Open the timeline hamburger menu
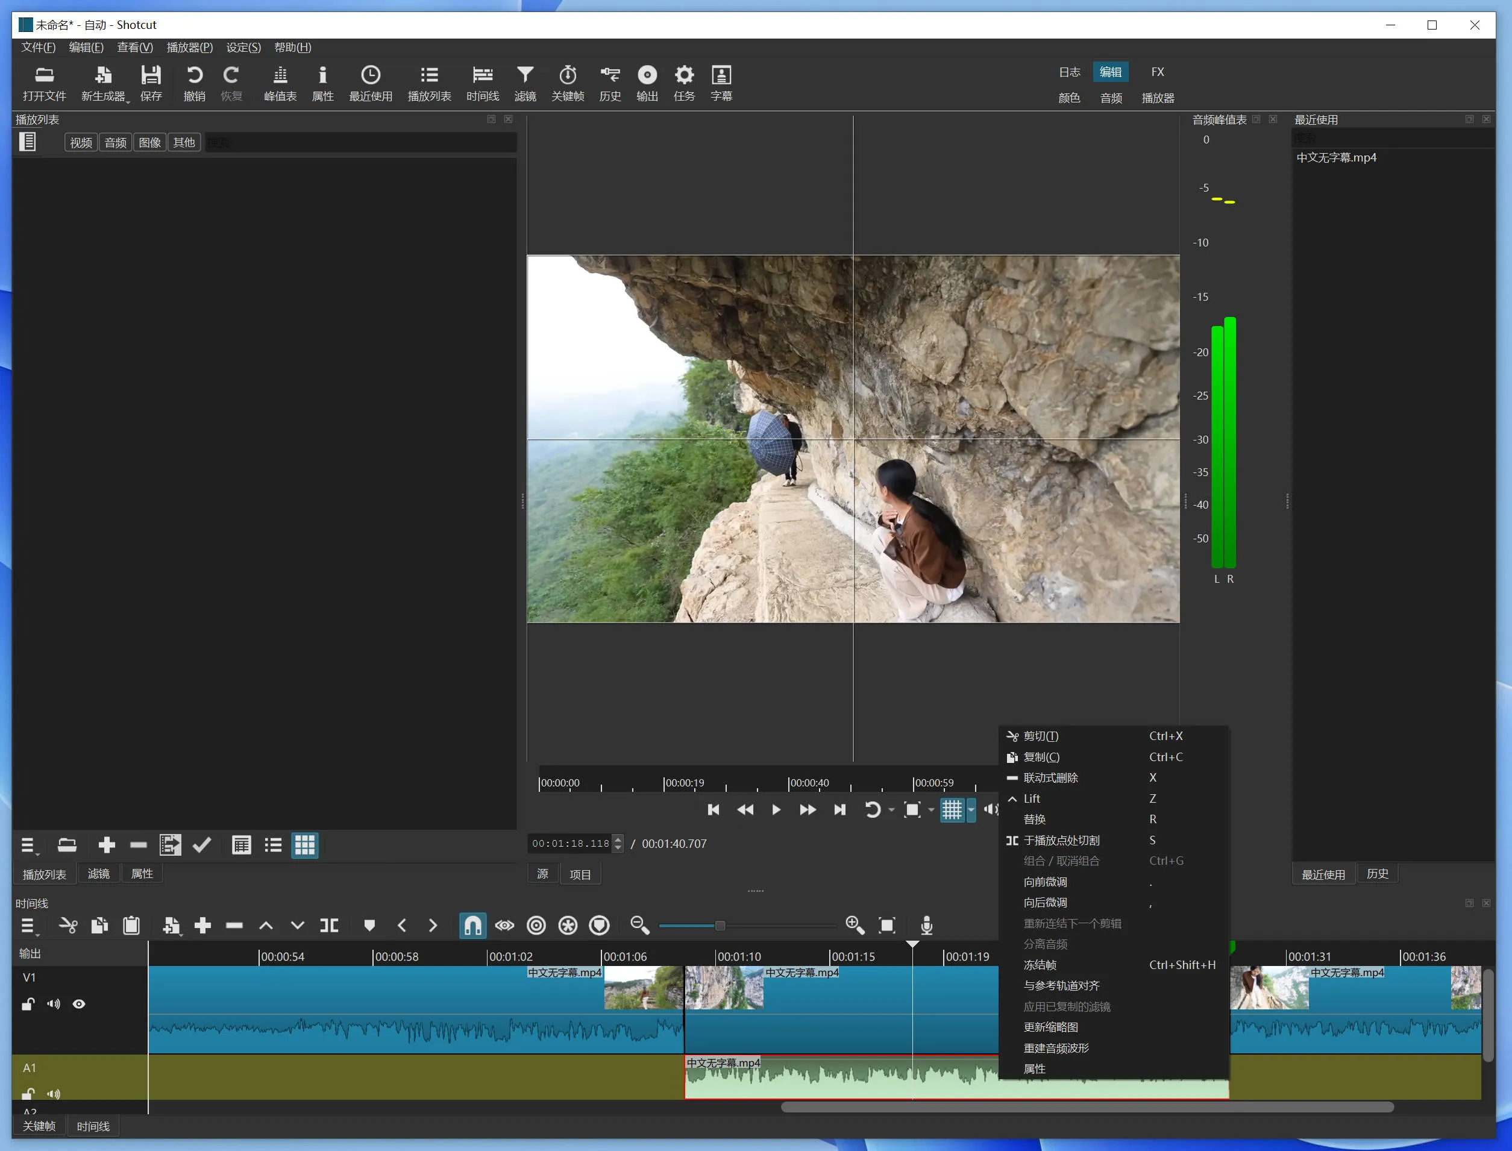 [29, 925]
